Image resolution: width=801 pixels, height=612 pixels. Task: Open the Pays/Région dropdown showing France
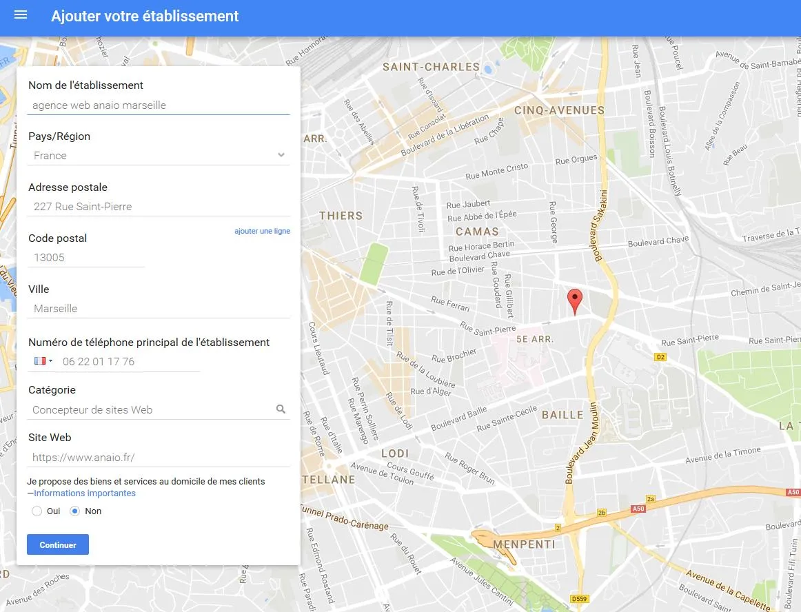click(x=159, y=155)
